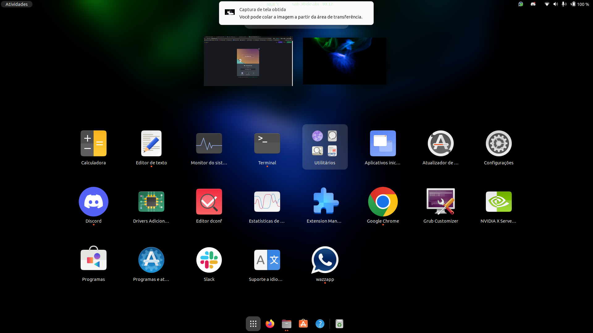Screen dimensions: 593x333
Task: Open Wi-Fi network status icon
Action: tap(547, 4)
